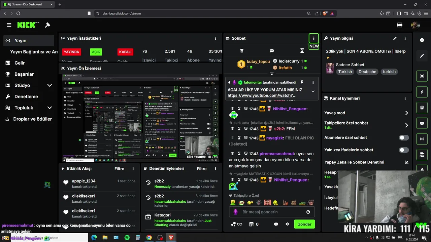431x242 pixels.
Task: Click kutay_topcu in the top gifters
Action: [x=258, y=62]
